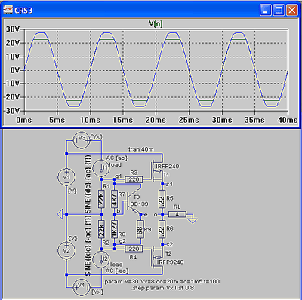Select the 68 ohm resistor R9

click(140, 229)
